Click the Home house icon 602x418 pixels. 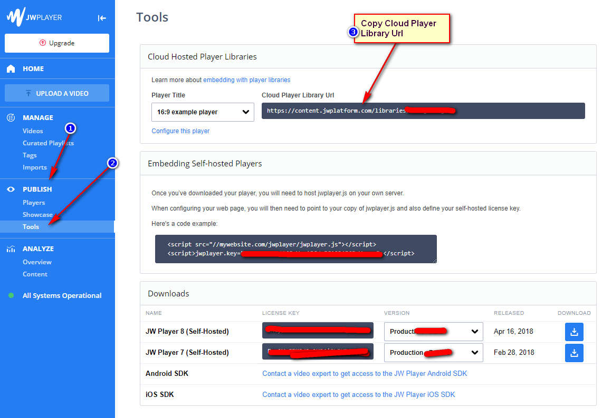pos(11,69)
